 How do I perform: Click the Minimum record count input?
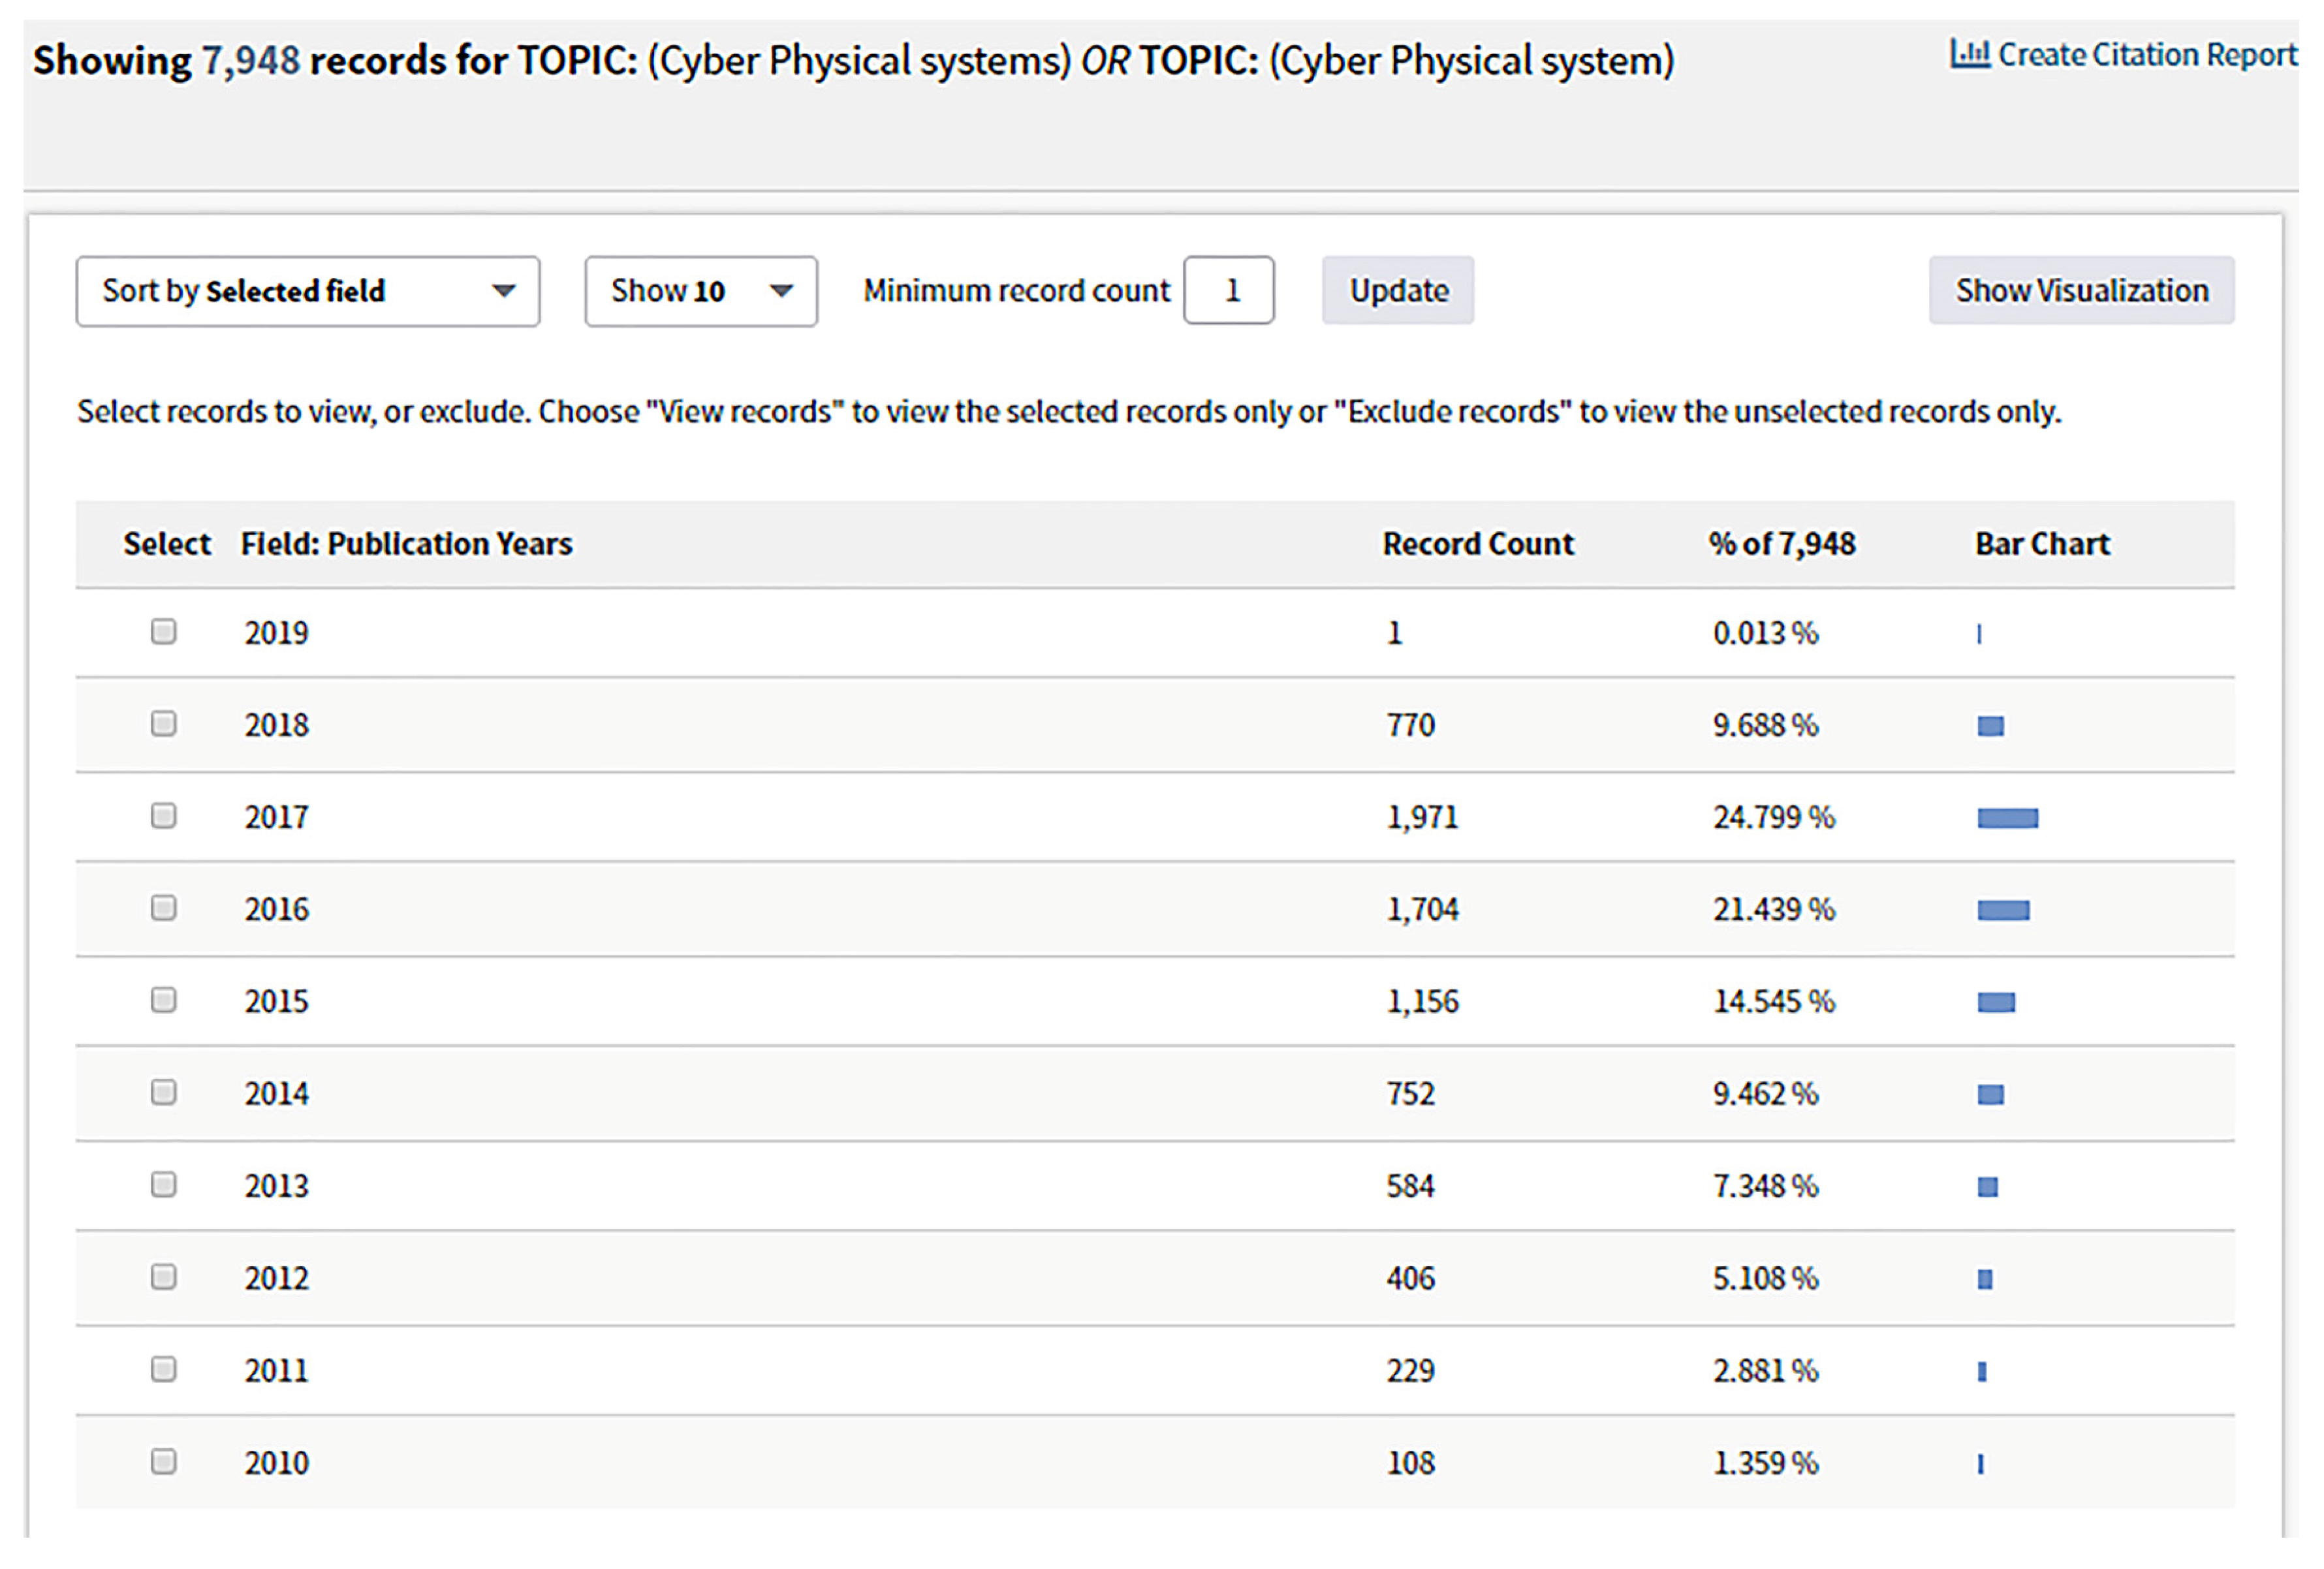(1229, 290)
